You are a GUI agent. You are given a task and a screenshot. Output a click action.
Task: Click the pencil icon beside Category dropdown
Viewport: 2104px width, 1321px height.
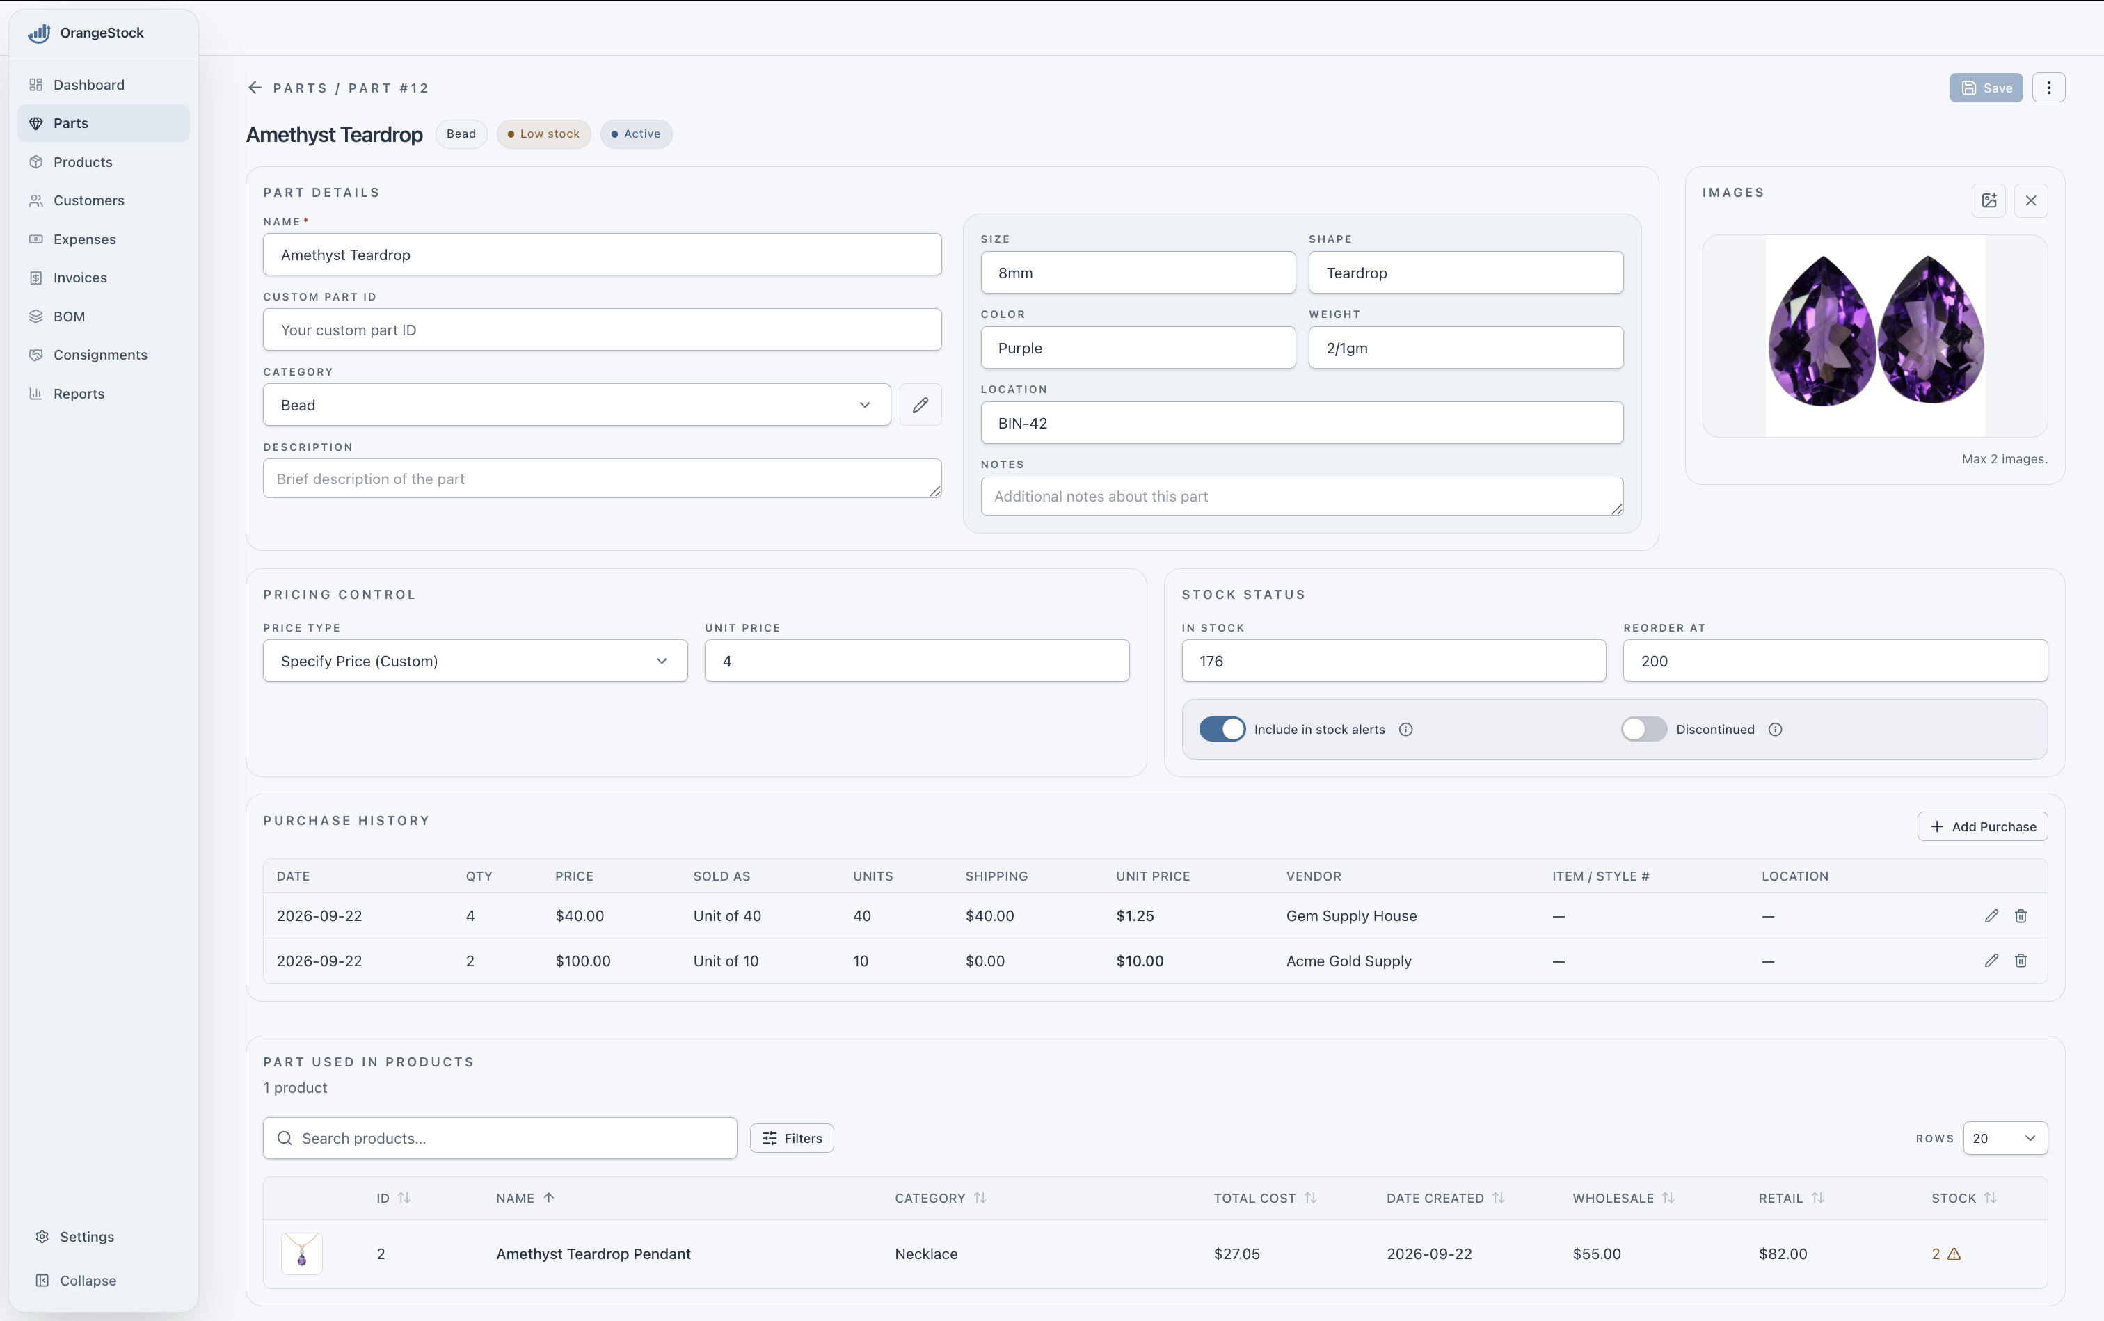tap(920, 405)
